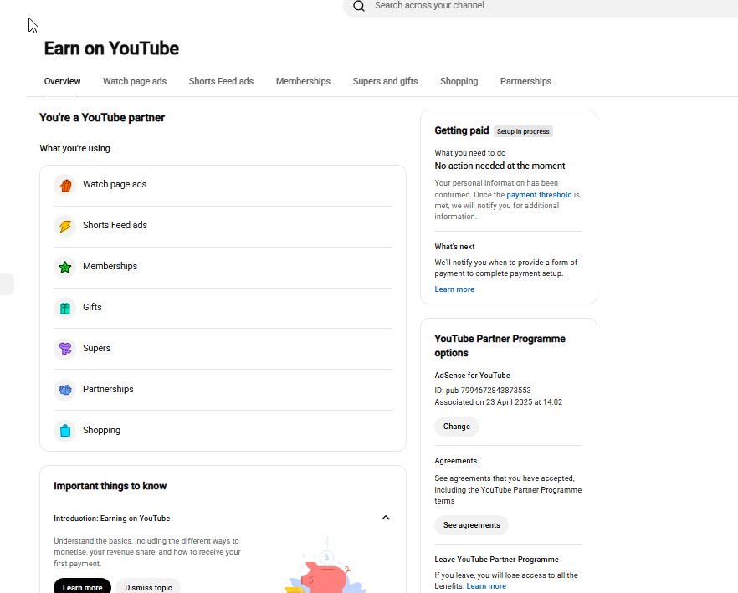Click the No action needed at the moment text
The width and height of the screenshot is (738, 593).
500,166
